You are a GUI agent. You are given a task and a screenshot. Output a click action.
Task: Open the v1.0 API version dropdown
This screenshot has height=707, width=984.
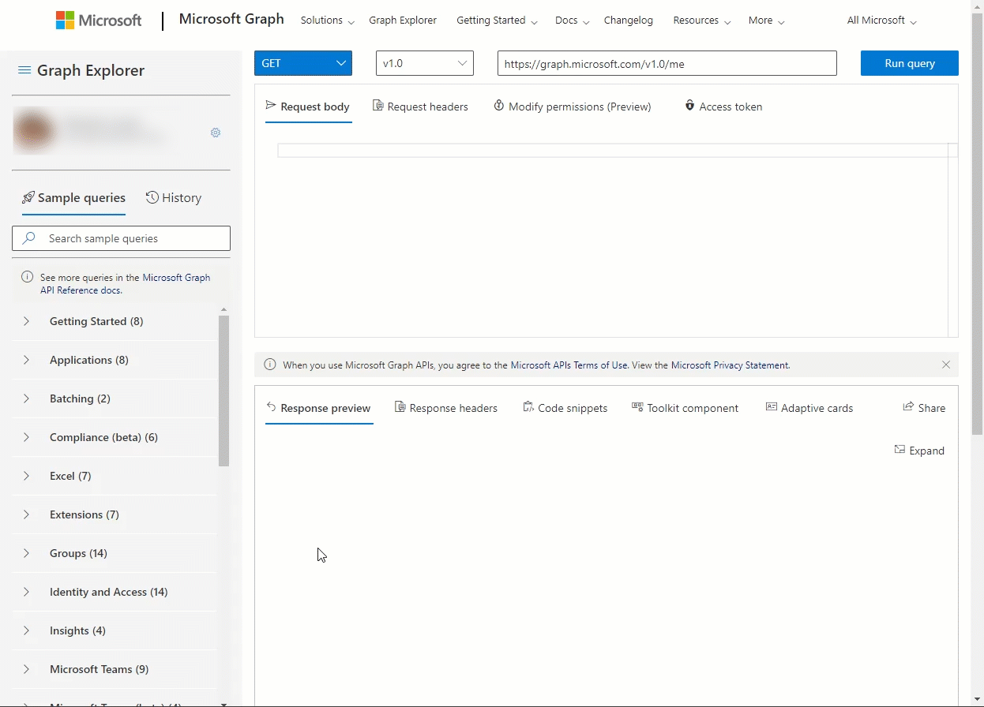(x=425, y=63)
